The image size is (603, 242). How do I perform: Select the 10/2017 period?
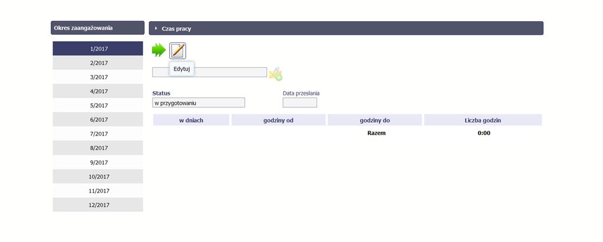coord(98,177)
